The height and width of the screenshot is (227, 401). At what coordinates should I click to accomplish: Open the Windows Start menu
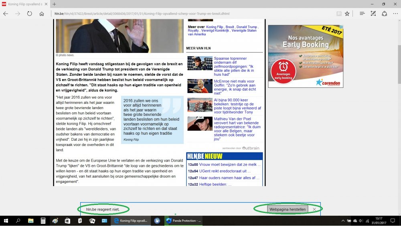click(6, 221)
